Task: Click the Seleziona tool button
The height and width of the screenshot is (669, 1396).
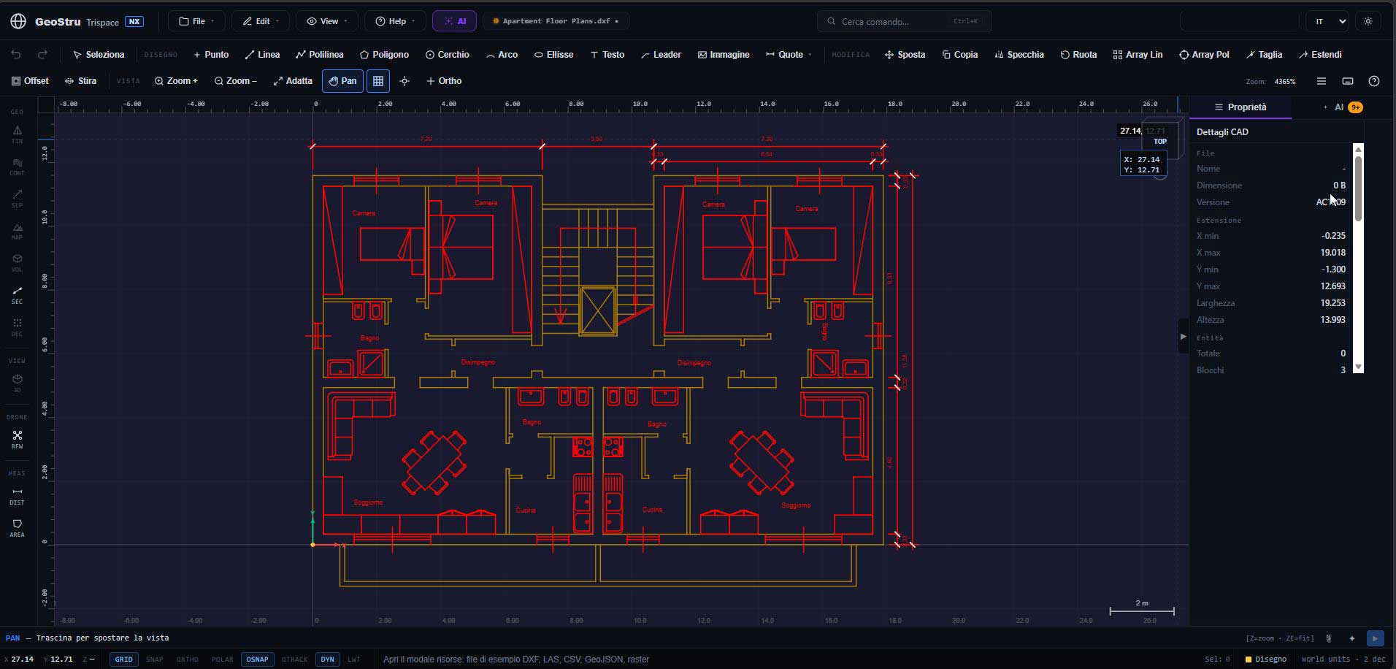Action: tap(99, 55)
